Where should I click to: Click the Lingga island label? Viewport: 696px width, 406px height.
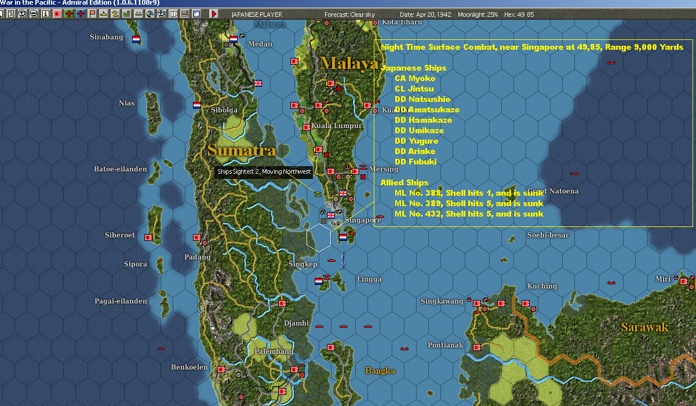[x=369, y=279]
